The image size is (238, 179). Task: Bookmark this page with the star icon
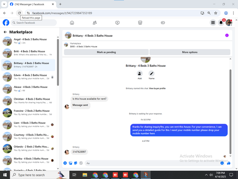click(x=216, y=13)
